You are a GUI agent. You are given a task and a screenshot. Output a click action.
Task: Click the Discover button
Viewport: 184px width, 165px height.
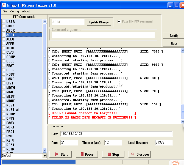coord(140,154)
